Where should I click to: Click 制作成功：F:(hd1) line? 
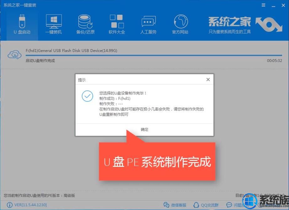[115, 99]
